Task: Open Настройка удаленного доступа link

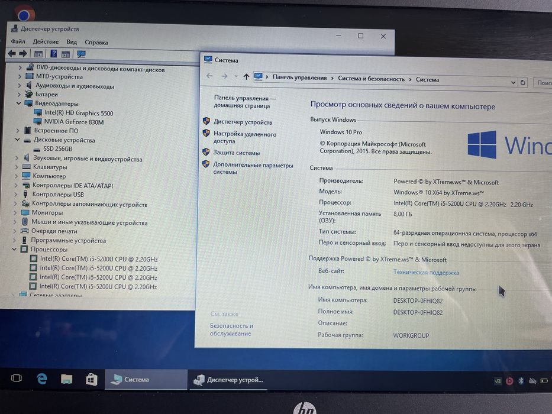Action: point(245,137)
